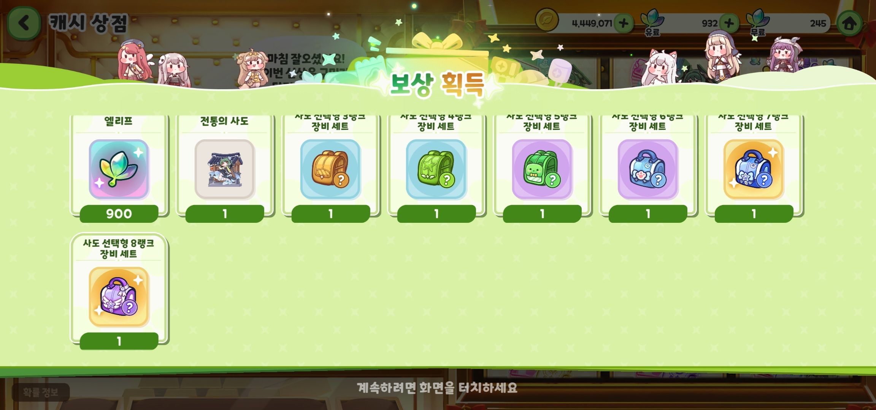Click the paid 유료 gem currency icon
The image size is (876, 410).
click(652, 22)
